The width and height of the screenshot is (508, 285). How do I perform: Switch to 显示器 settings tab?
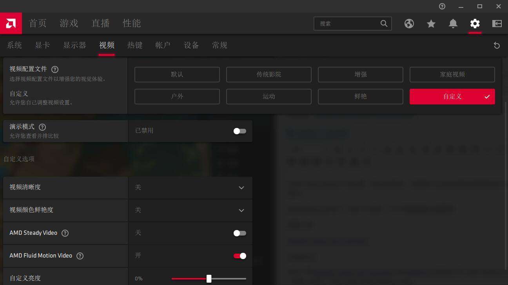click(x=74, y=45)
